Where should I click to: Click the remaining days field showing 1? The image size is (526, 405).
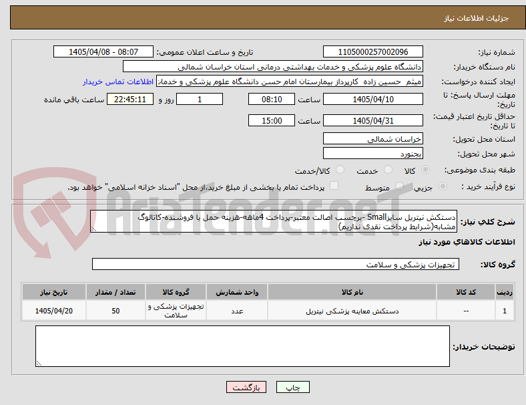pyautogui.click(x=200, y=100)
